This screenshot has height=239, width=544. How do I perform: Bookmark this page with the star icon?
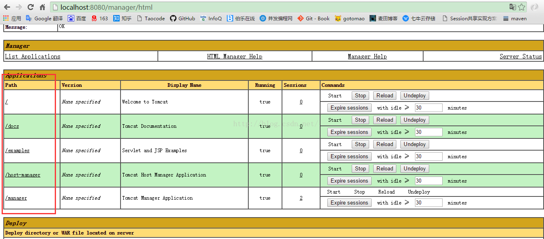point(522,7)
